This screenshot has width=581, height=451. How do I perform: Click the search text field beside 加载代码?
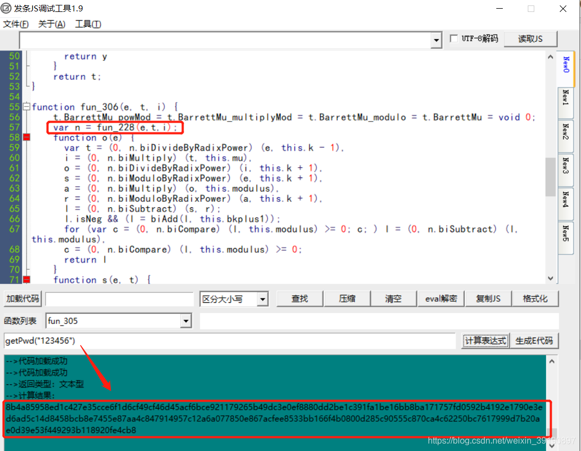point(119,299)
